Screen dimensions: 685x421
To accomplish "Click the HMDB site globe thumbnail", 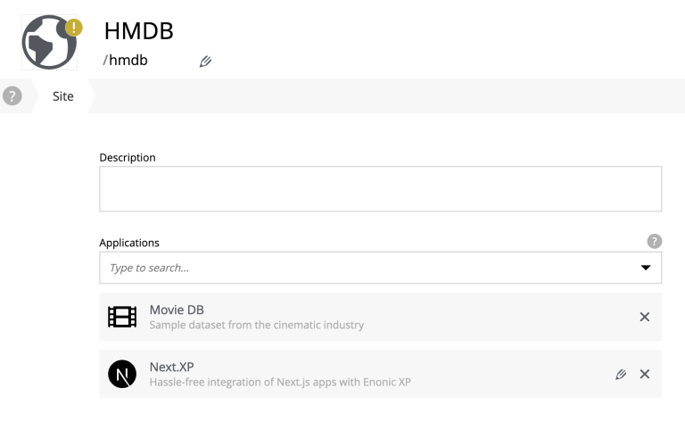I will point(49,42).
